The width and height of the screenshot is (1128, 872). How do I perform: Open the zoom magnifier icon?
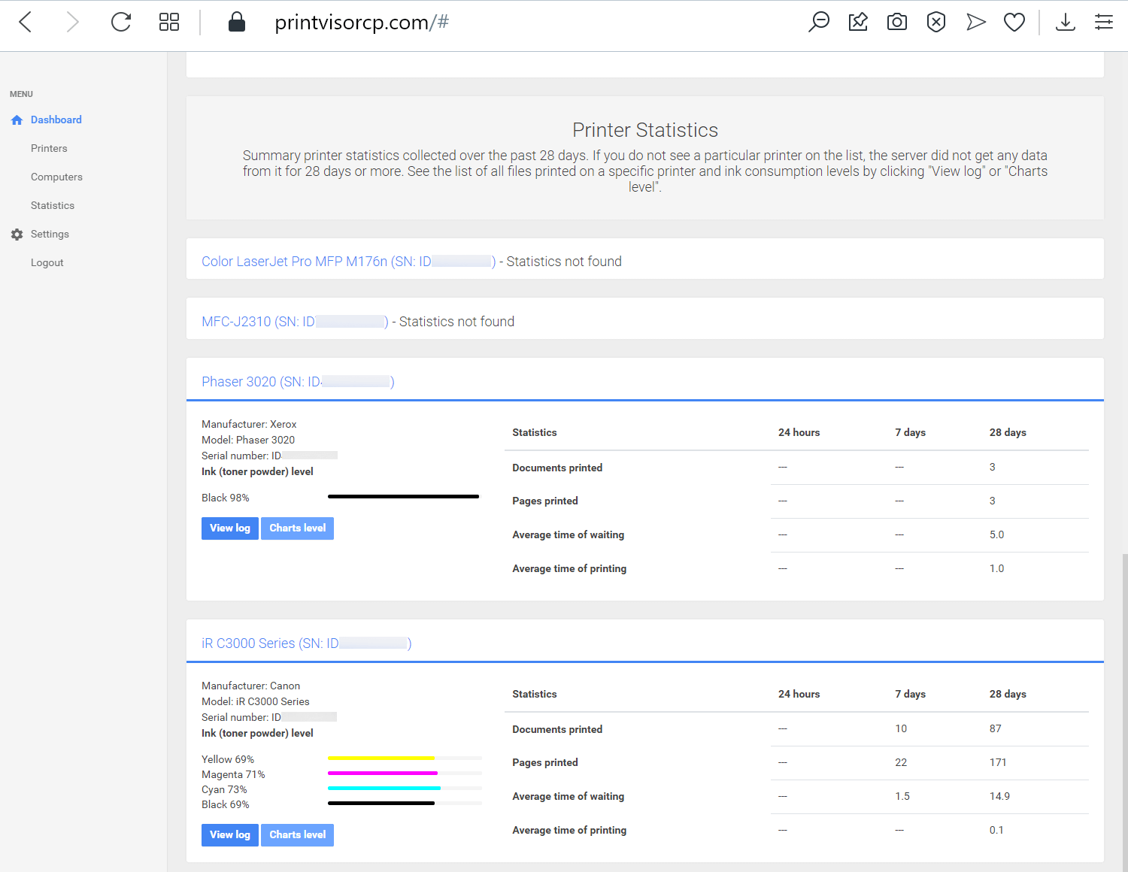point(819,22)
